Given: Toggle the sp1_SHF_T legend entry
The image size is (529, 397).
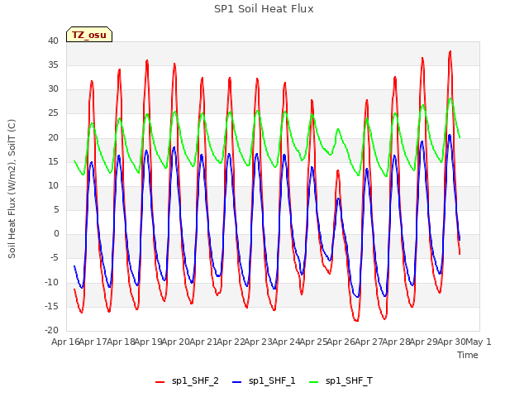Looking at the screenshot, I should (341, 381).
